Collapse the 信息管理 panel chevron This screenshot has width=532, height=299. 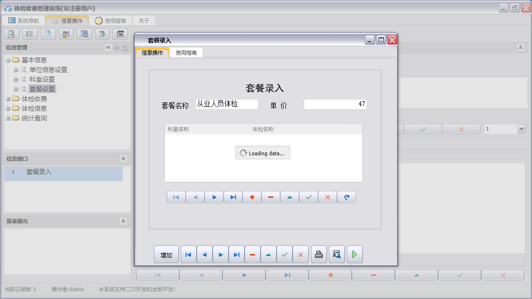109,47
